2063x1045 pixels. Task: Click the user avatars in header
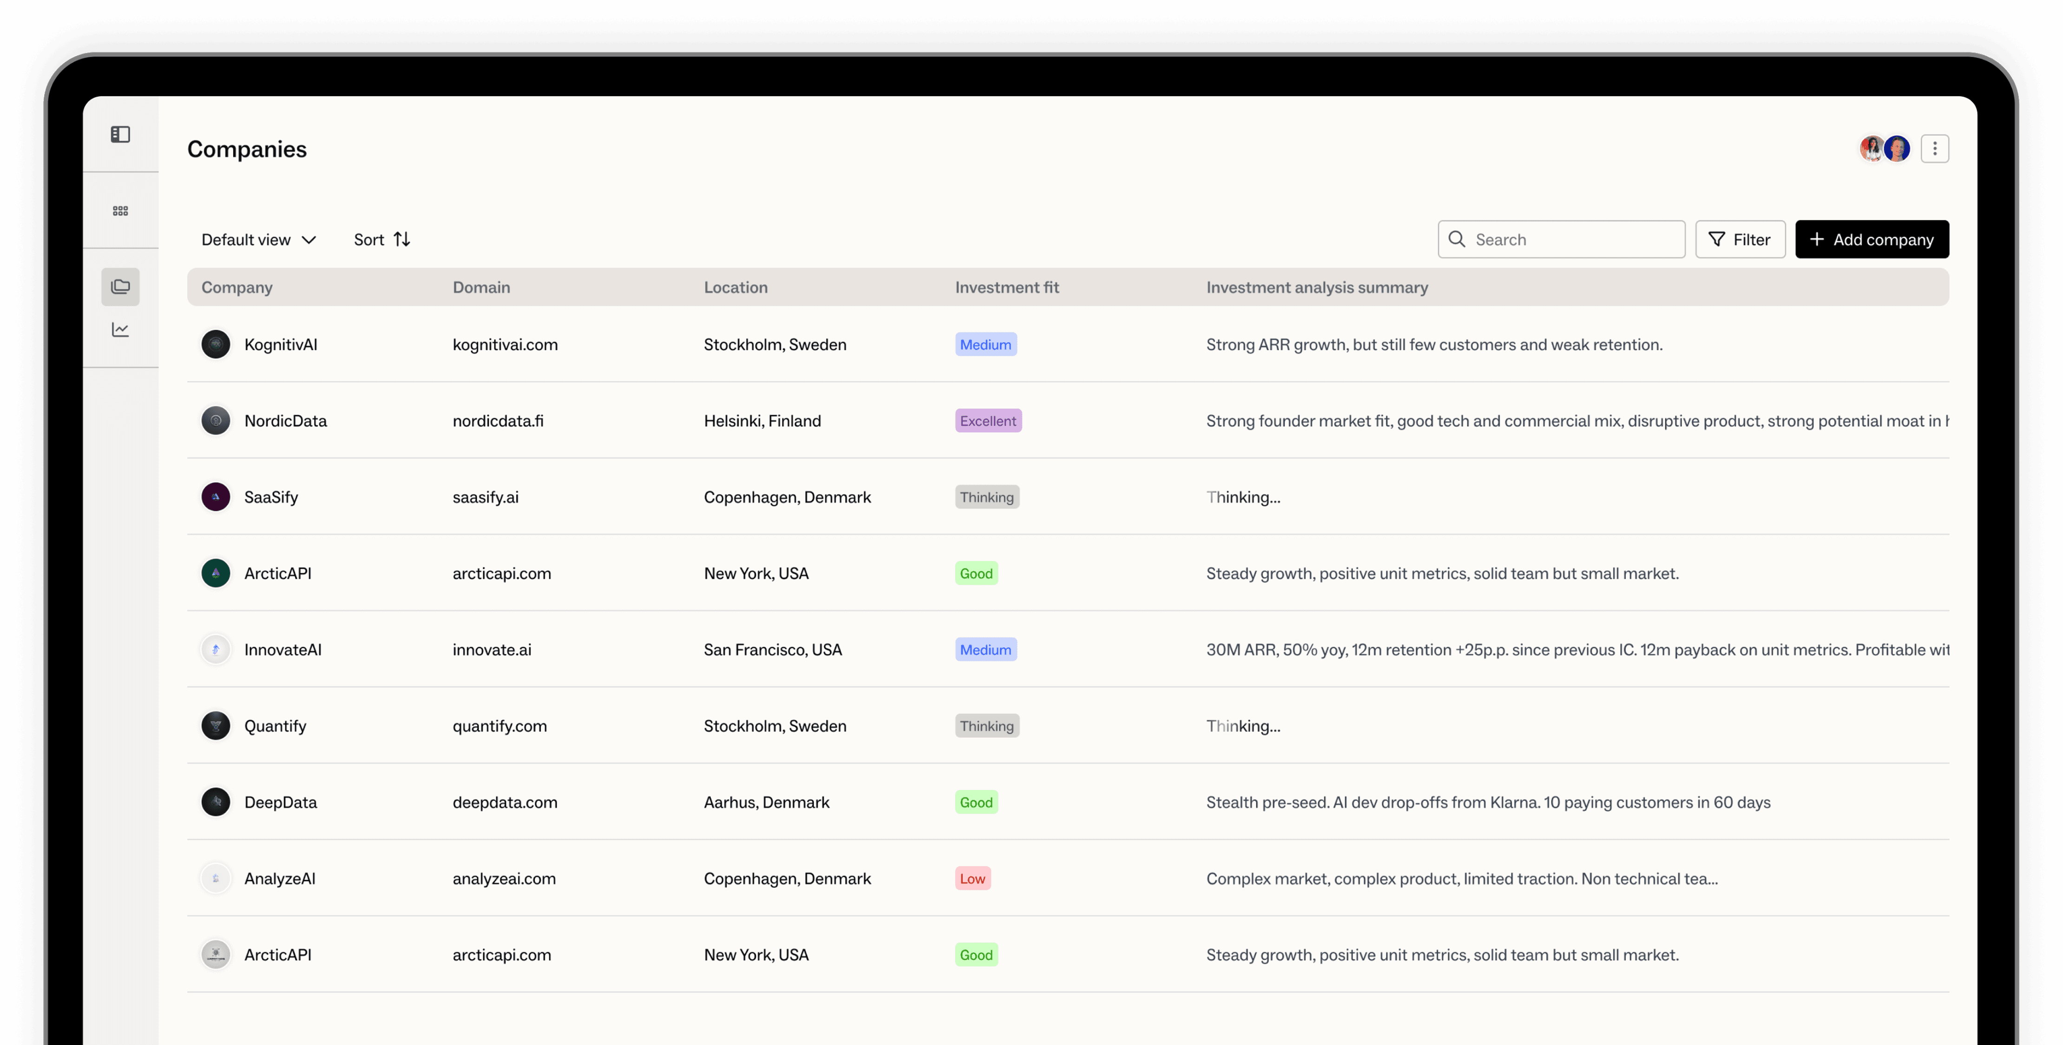1884,149
